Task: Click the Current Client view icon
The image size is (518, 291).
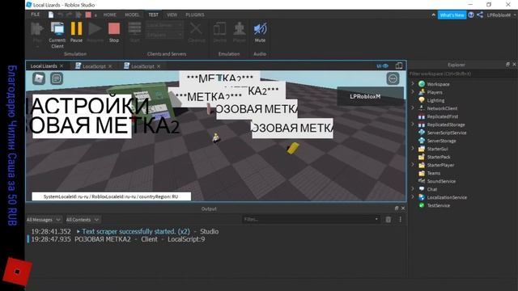Action: click(x=57, y=29)
